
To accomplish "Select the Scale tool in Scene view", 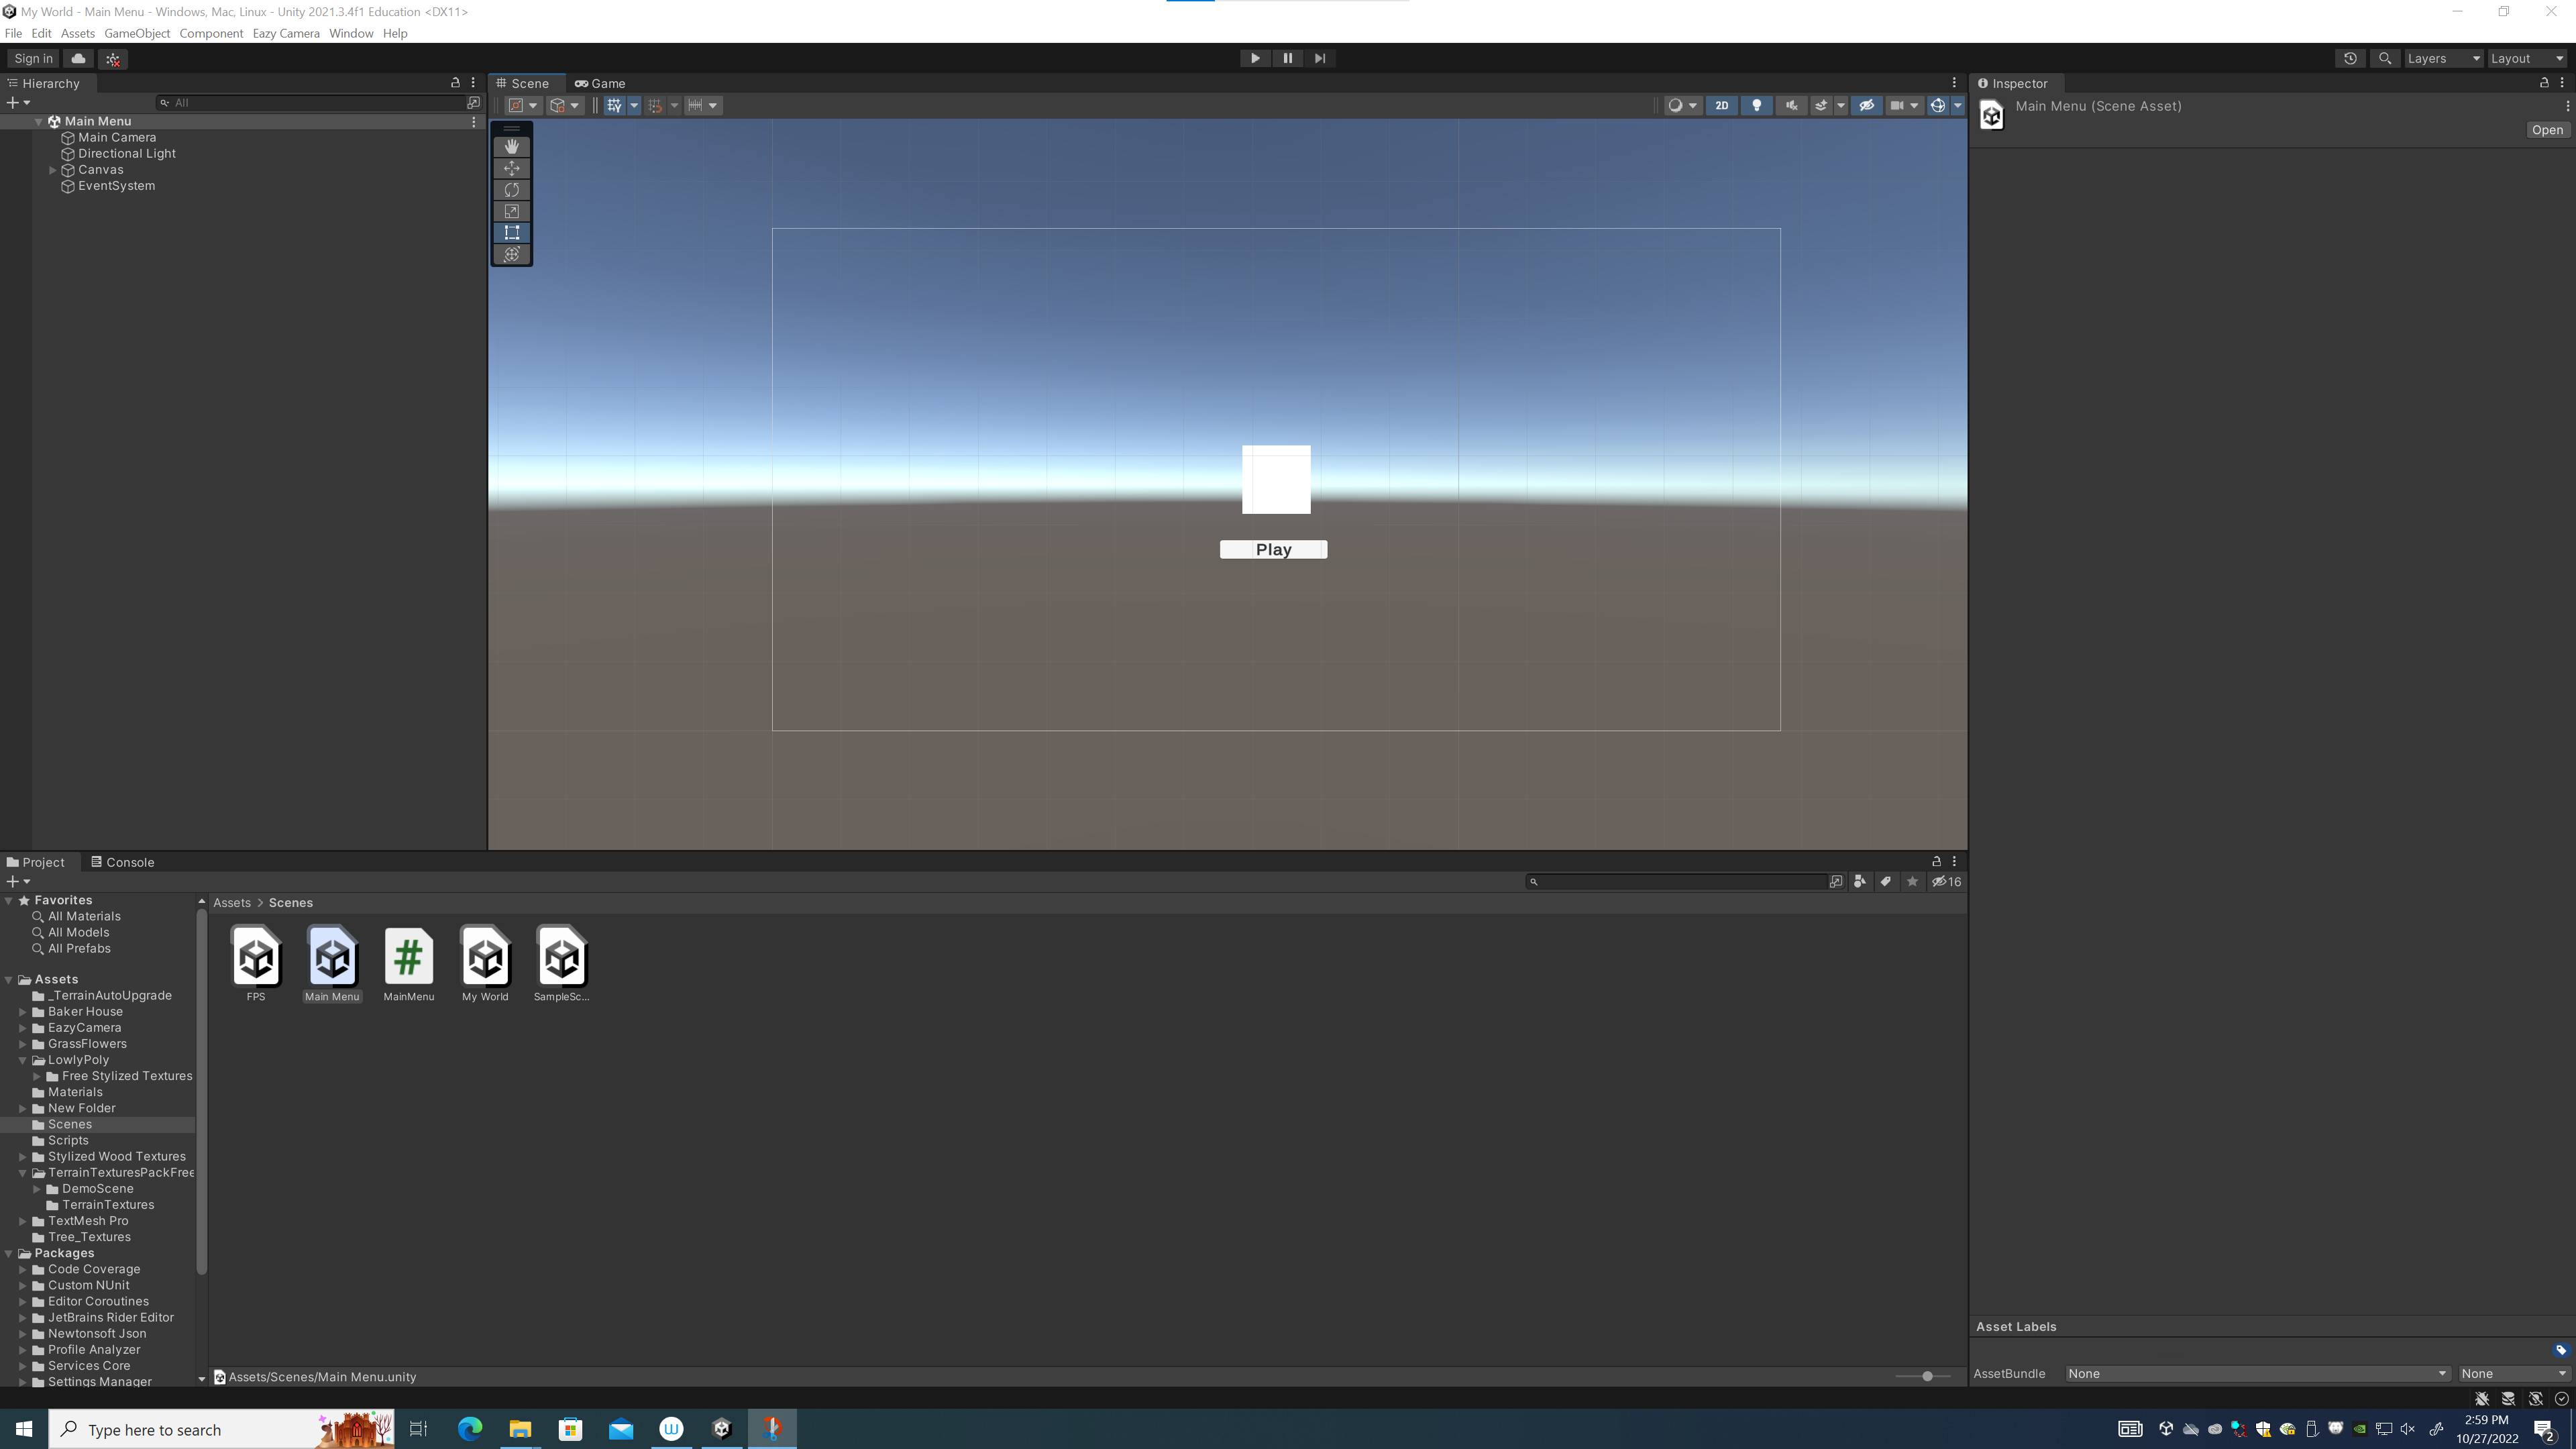I will (511, 211).
